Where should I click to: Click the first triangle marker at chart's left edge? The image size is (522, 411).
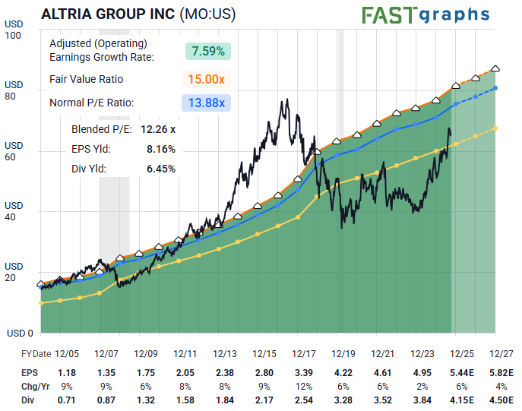click(x=40, y=284)
